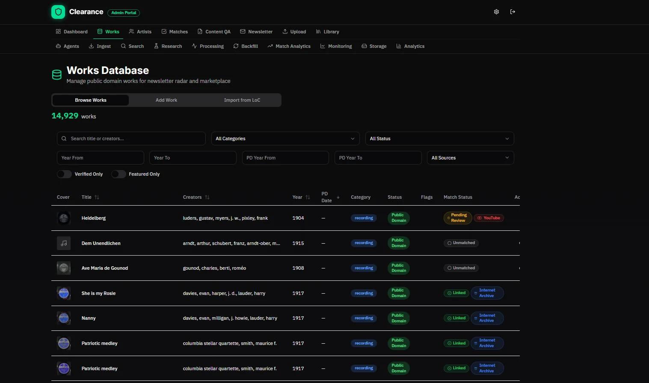Switch to Import from LoC tab
This screenshot has width=649, height=383.
pos(242,100)
